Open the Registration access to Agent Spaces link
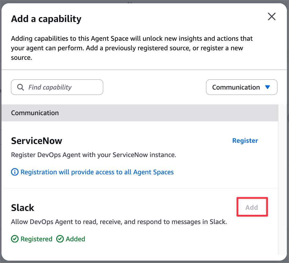 tap(97, 172)
